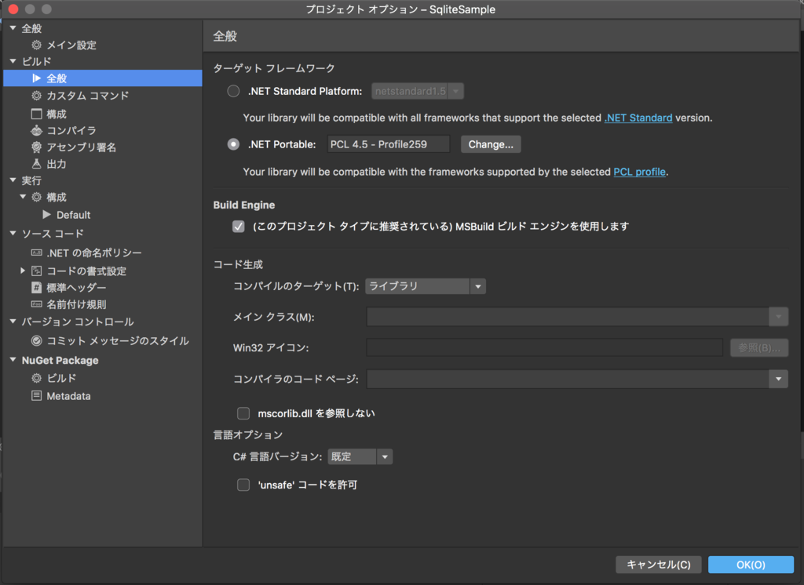
Task: Open カスタム コマンド settings page
Action: tap(88, 96)
